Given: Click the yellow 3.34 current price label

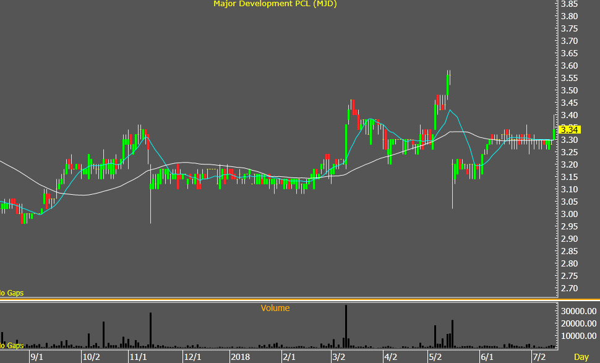Looking at the screenshot, I should [x=570, y=130].
